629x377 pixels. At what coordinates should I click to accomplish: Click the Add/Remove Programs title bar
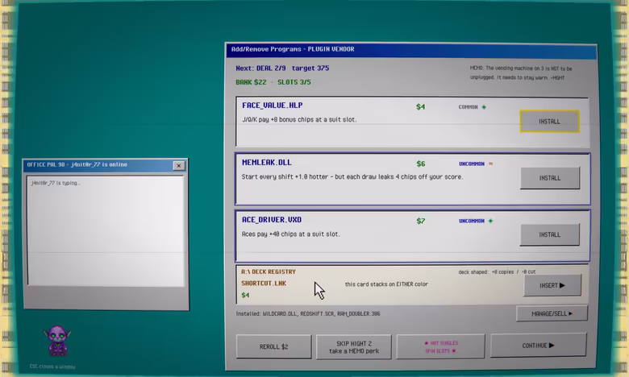411,50
